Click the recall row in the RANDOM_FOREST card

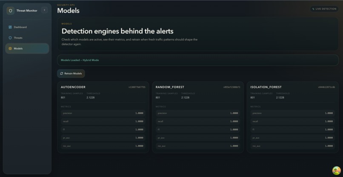(x=198, y=121)
